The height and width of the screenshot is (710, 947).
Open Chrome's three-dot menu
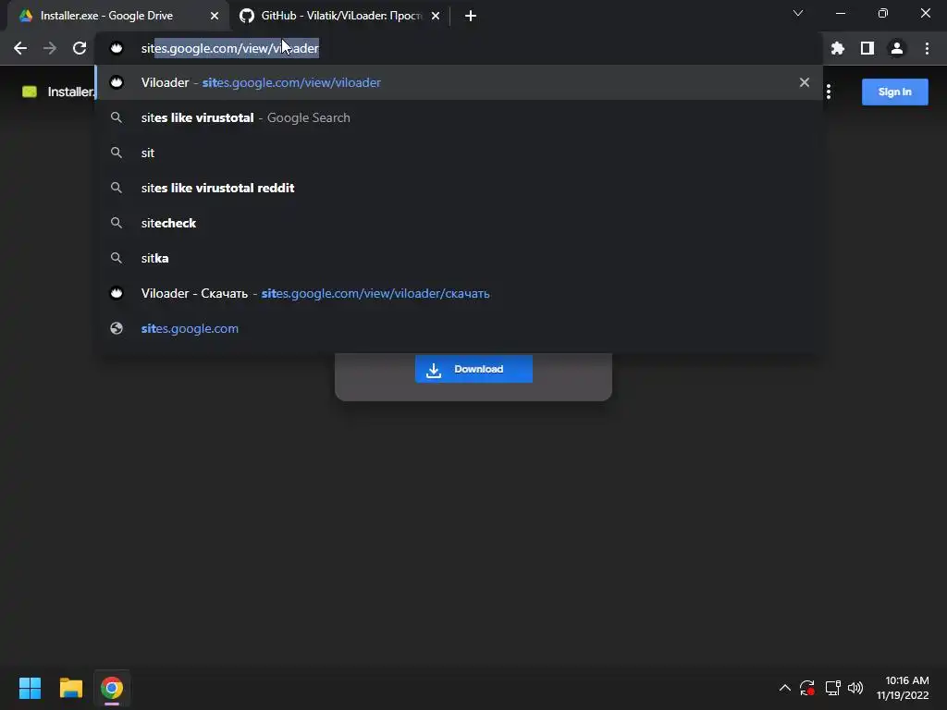tap(927, 48)
